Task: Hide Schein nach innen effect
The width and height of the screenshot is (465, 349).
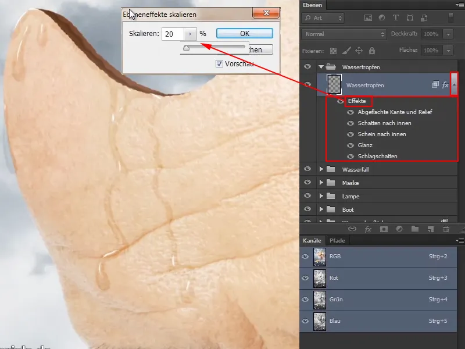Action: pyautogui.click(x=350, y=134)
